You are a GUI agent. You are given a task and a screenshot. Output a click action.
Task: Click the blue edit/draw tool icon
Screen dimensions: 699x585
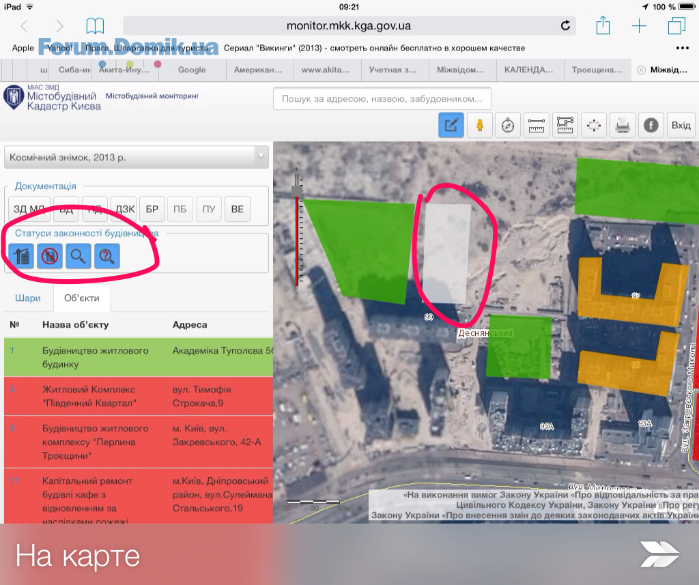click(x=451, y=125)
